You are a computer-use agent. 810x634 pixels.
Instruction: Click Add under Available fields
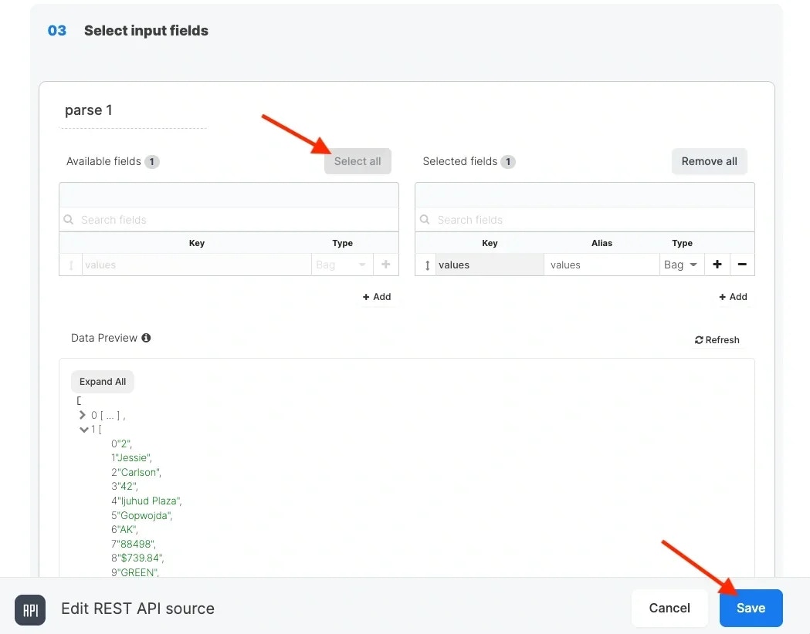pyautogui.click(x=377, y=297)
